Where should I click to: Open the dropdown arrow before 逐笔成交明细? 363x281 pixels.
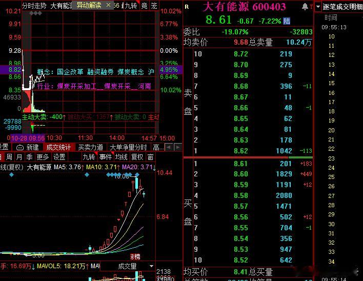tap(318, 7)
